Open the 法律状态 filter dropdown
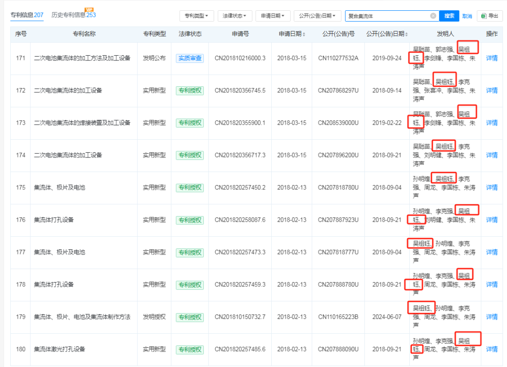507x367 pixels. click(x=235, y=16)
